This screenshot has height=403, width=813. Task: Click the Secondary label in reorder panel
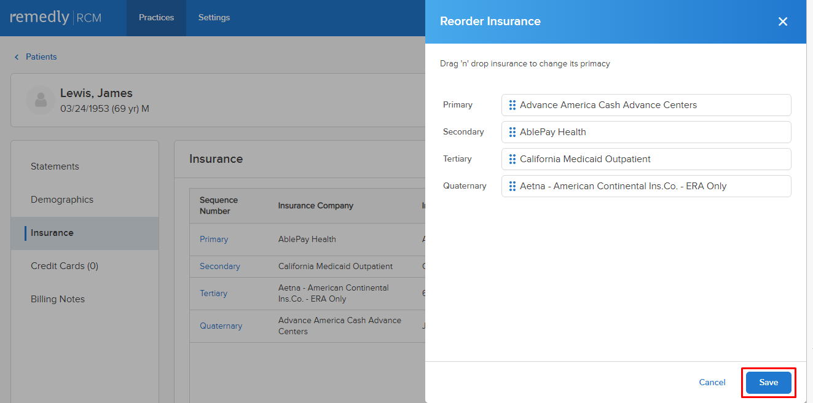[463, 132]
